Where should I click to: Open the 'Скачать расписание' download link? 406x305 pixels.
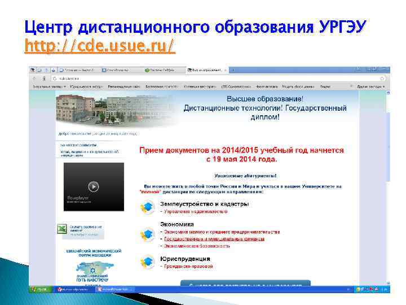86,229
